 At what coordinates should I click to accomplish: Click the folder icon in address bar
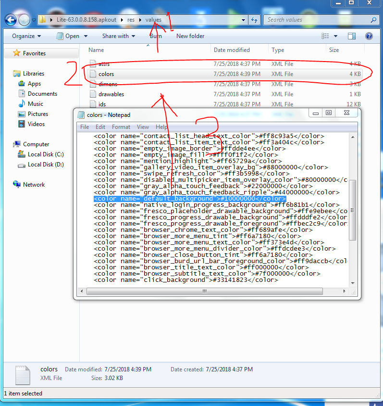[42, 19]
